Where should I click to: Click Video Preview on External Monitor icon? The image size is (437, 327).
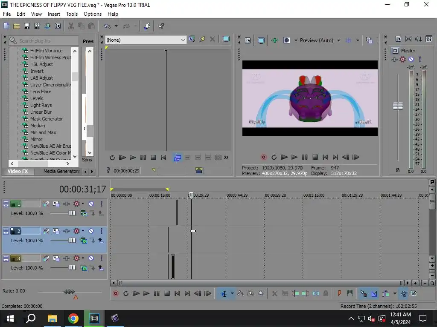point(261,40)
